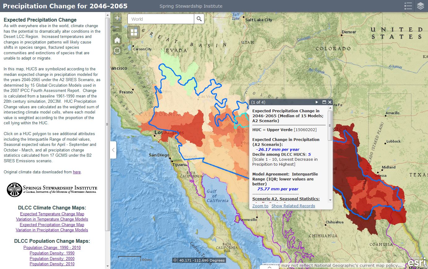Open the basemap gallery grid icon
This screenshot has height=269, width=428.
[134, 32]
